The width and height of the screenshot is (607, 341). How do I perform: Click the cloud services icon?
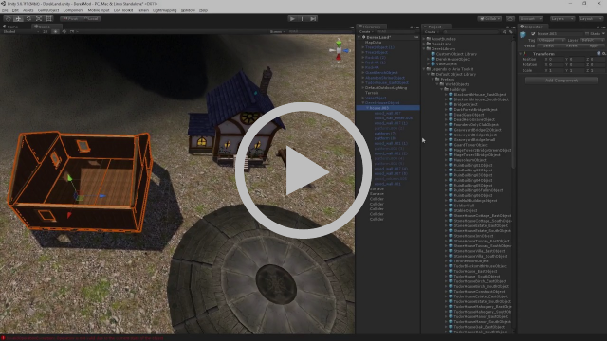pos(510,18)
